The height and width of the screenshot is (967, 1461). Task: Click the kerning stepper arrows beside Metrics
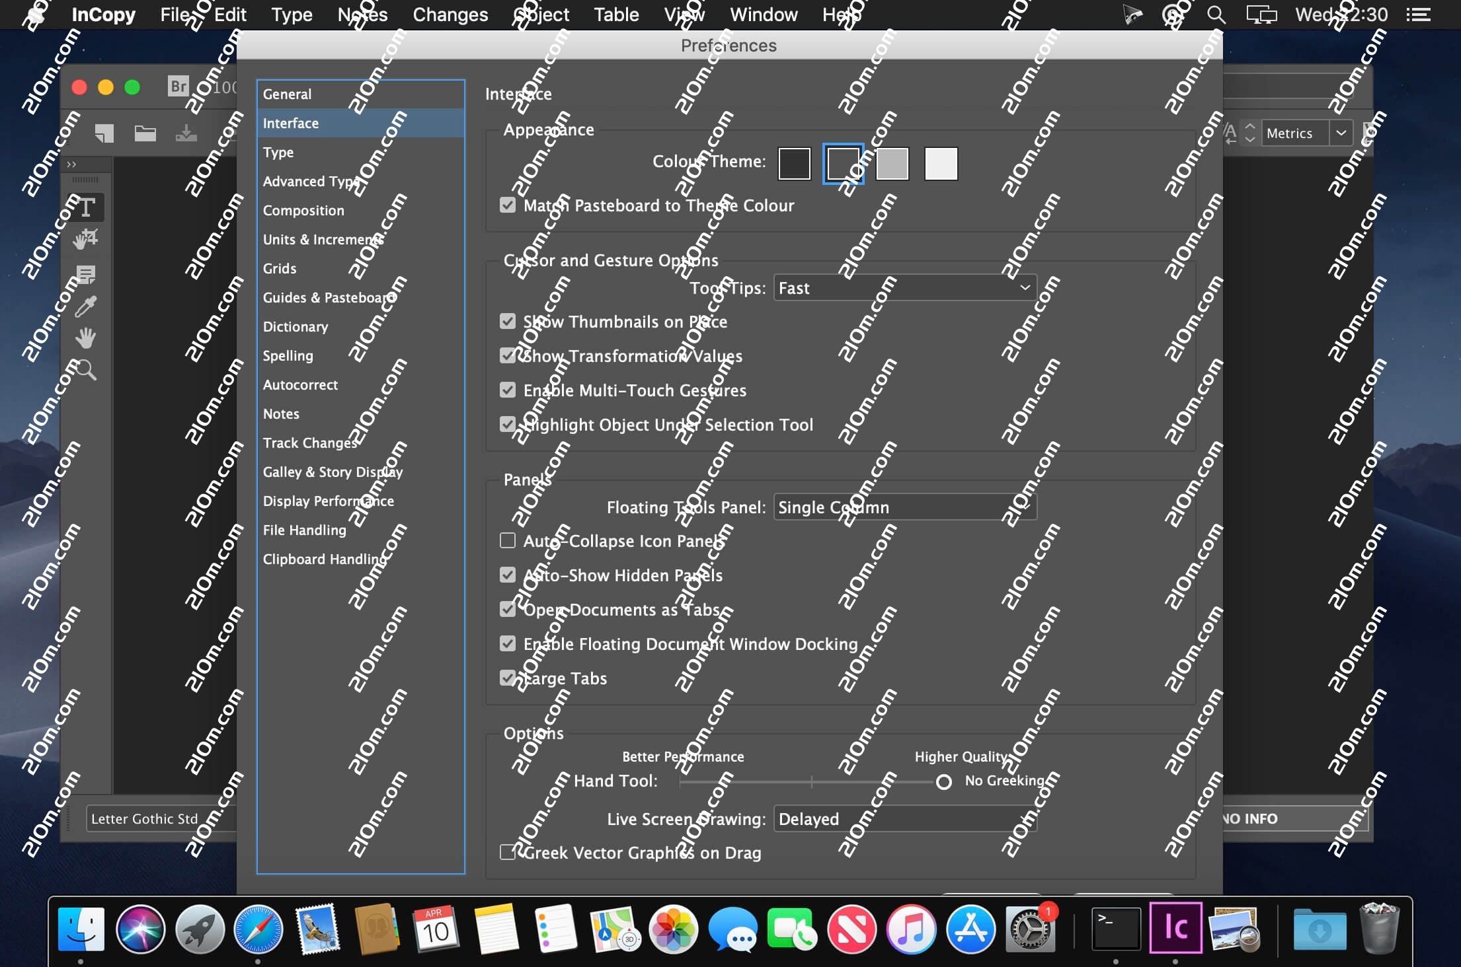[1249, 133]
